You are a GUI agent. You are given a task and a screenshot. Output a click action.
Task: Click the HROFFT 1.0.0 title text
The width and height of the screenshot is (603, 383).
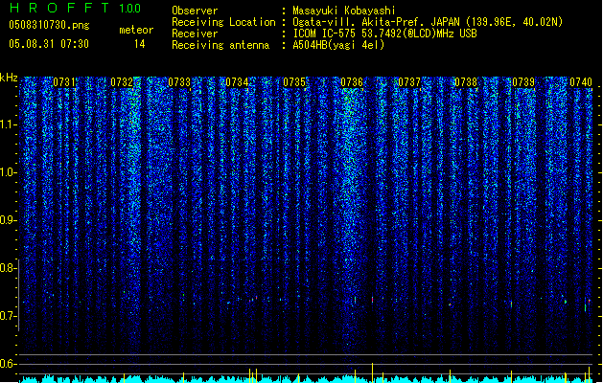(x=75, y=8)
